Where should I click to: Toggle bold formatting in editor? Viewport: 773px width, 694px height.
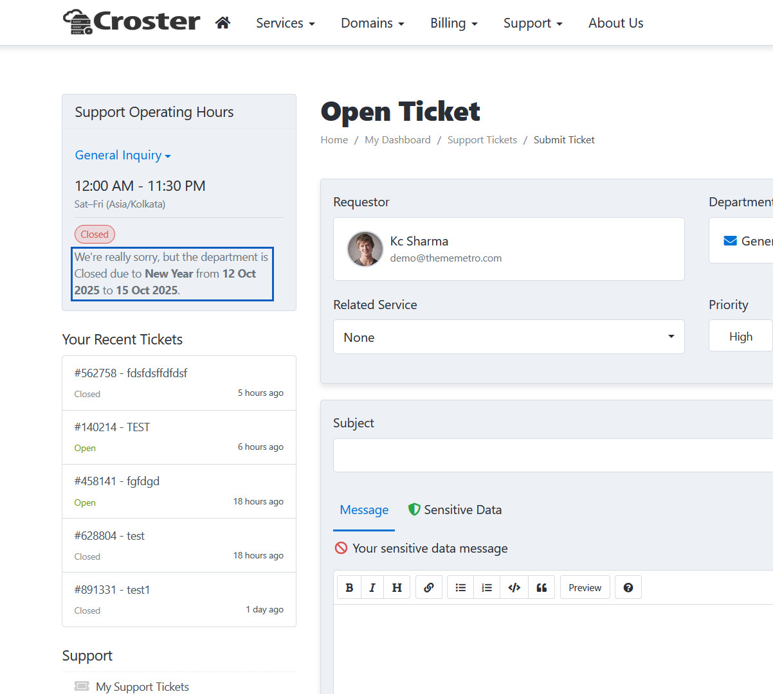click(x=349, y=587)
